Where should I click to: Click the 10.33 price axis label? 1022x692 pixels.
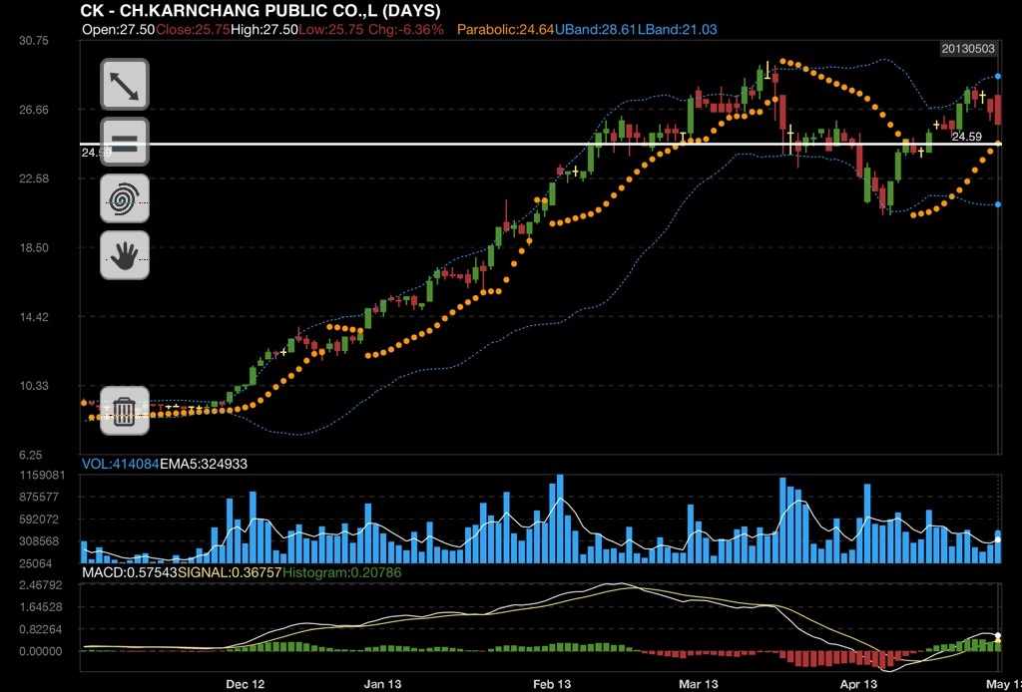tap(34, 385)
